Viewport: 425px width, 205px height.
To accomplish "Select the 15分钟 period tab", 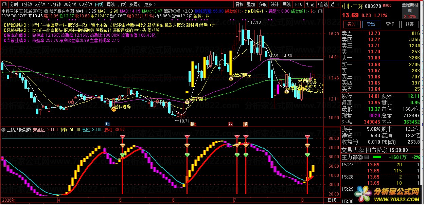I will (54, 5).
